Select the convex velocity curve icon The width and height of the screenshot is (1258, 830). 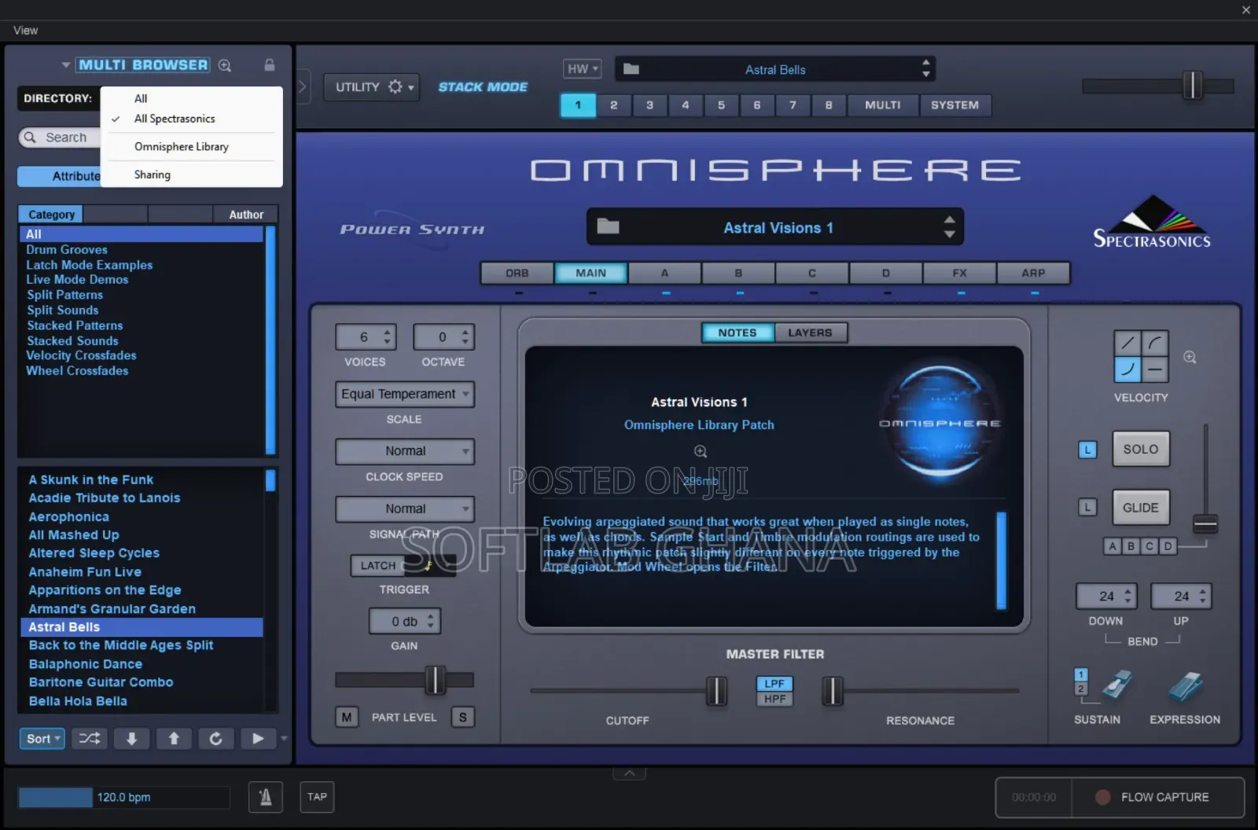(1155, 343)
